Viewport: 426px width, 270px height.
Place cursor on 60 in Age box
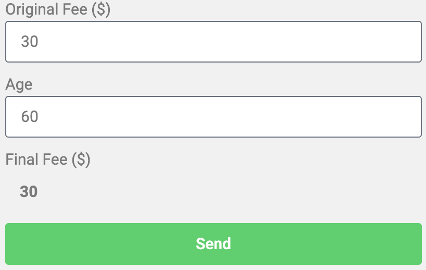pyautogui.click(x=29, y=117)
